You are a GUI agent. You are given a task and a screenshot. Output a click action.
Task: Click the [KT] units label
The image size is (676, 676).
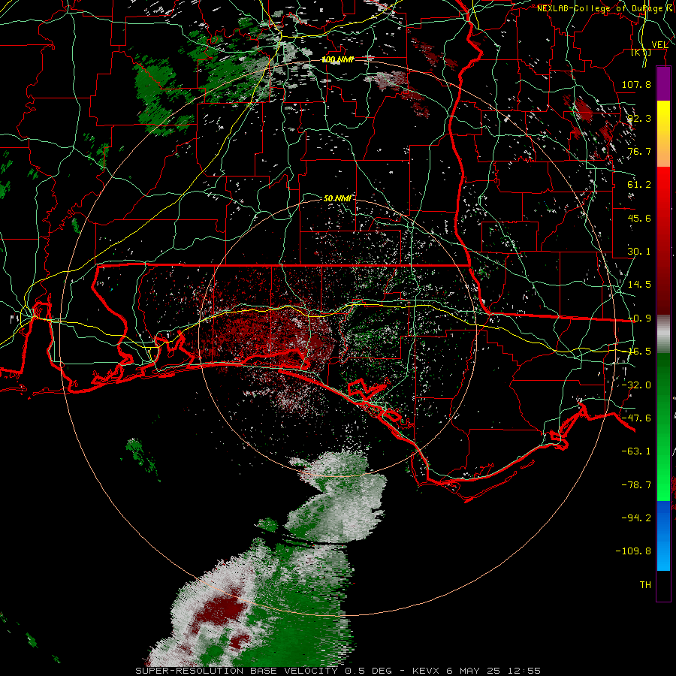tap(641, 52)
